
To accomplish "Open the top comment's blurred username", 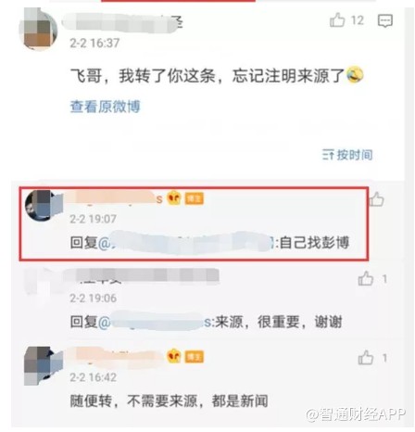I will (x=122, y=22).
